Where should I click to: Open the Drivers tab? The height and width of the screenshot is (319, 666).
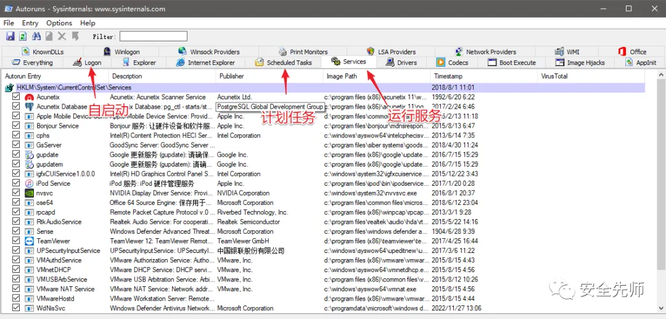[x=401, y=63]
